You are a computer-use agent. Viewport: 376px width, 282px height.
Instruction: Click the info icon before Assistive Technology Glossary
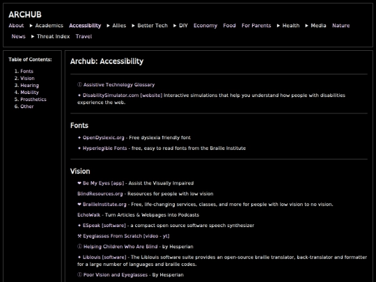tap(79, 85)
